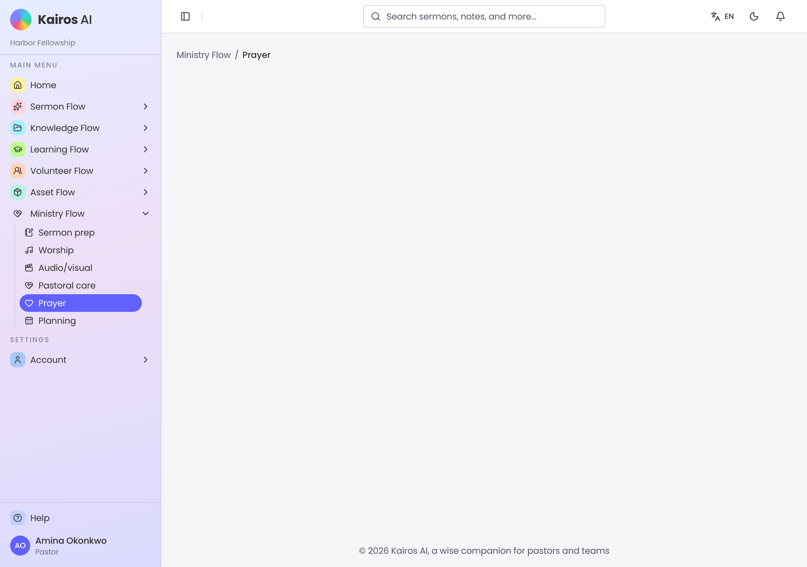The height and width of the screenshot is (567, 807).
Task: Click the Sermon Flow sparkles icon
Action: 18,106
